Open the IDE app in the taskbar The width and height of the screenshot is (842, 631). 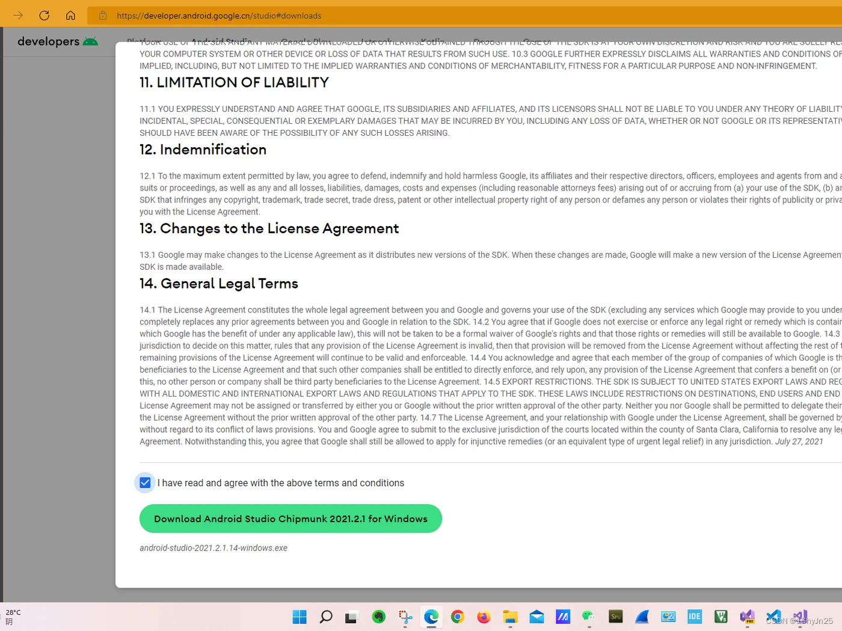coord(695,617)
